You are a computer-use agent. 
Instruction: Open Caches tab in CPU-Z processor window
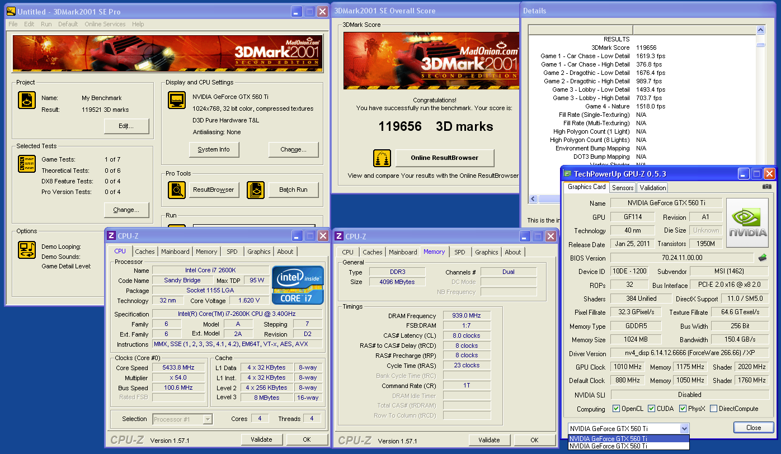click(x=145, y=252)
